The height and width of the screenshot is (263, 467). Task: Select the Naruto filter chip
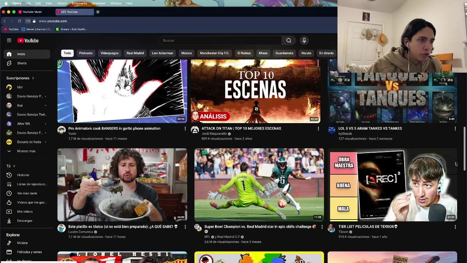pos(306,53)
